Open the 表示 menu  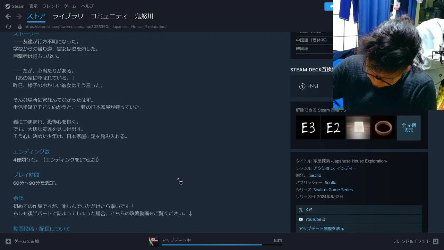point(33,6)
